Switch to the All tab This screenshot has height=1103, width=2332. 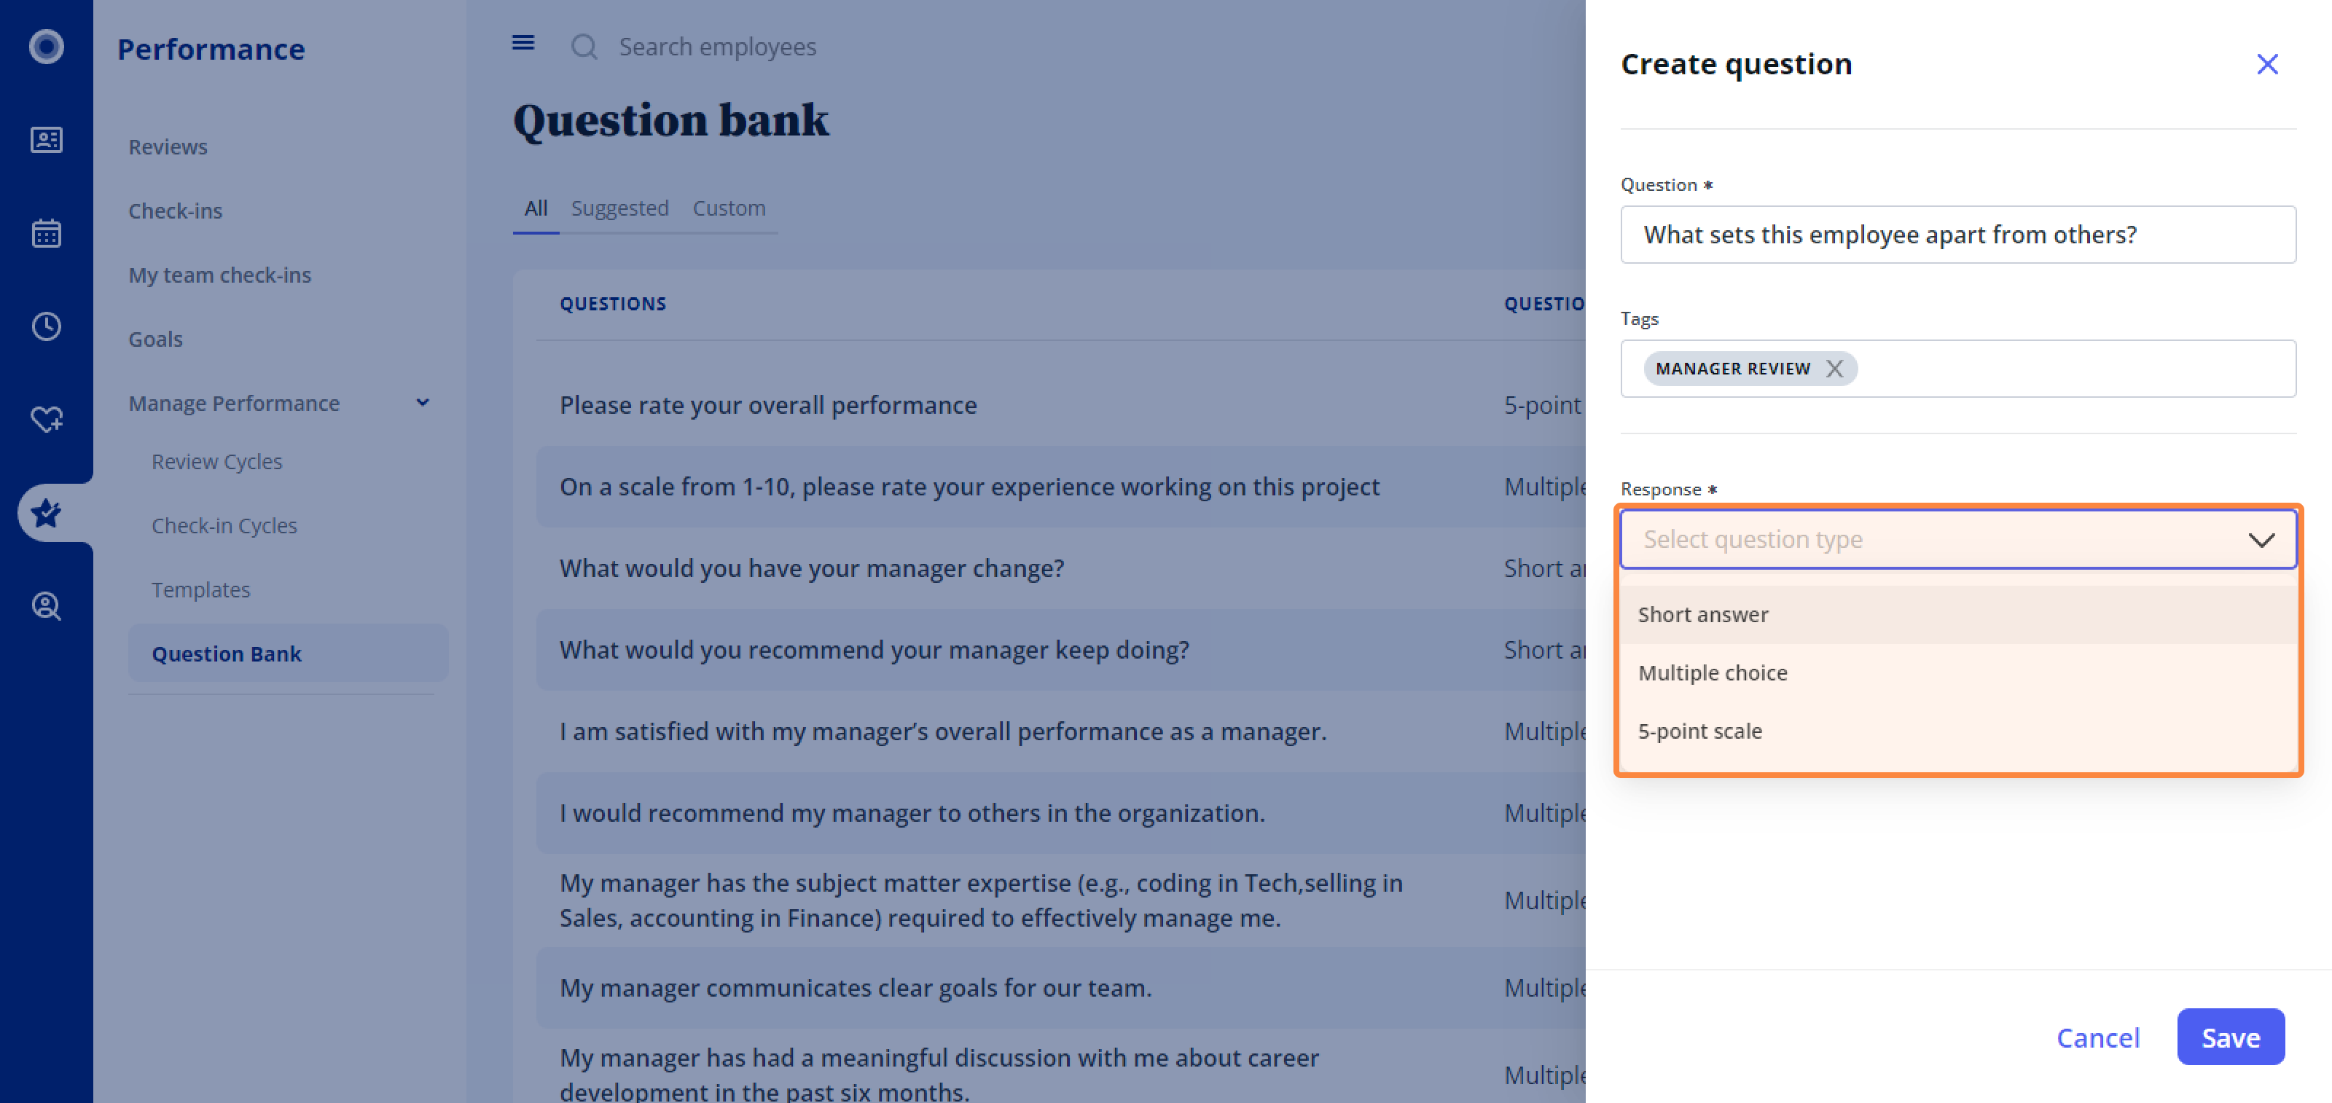(536, 208)
